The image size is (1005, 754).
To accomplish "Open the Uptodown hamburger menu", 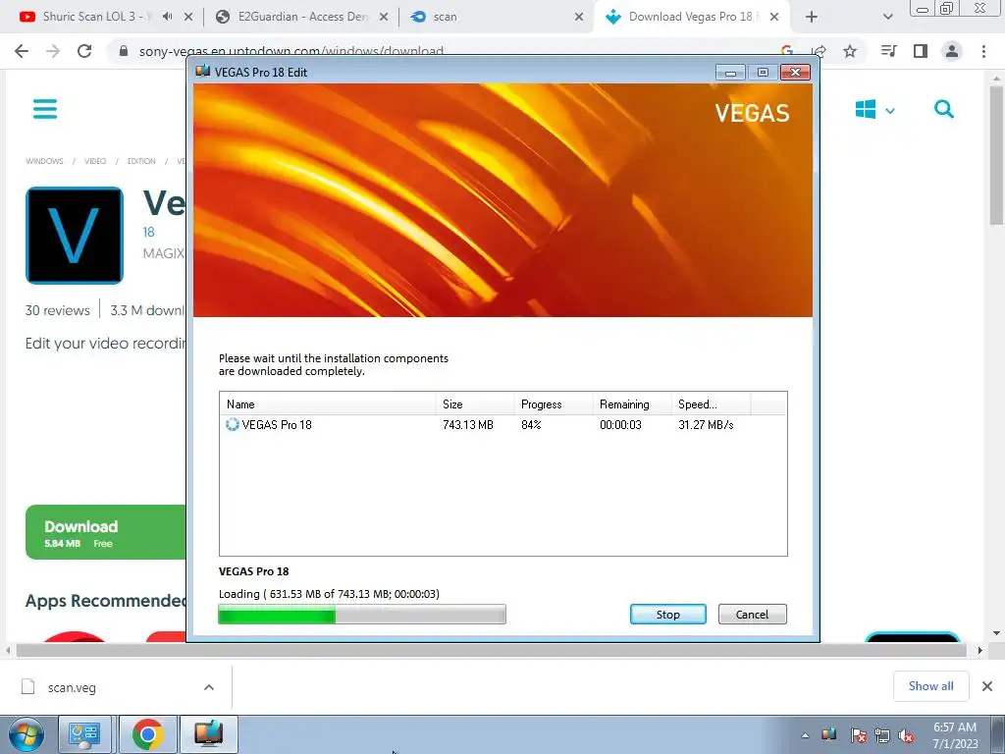I will (x=45, y=109).
